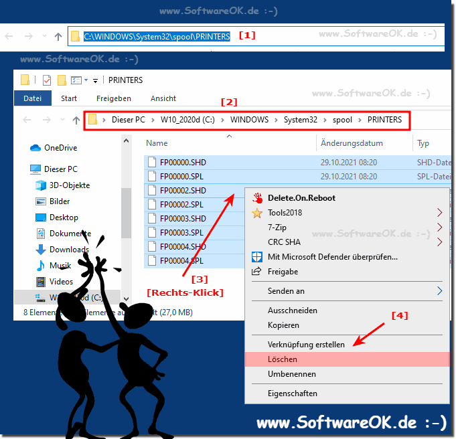Open Desktop in the navigation pane
Image resolution: width=456 pixels, height=439 pixels.
pos(57,217)
